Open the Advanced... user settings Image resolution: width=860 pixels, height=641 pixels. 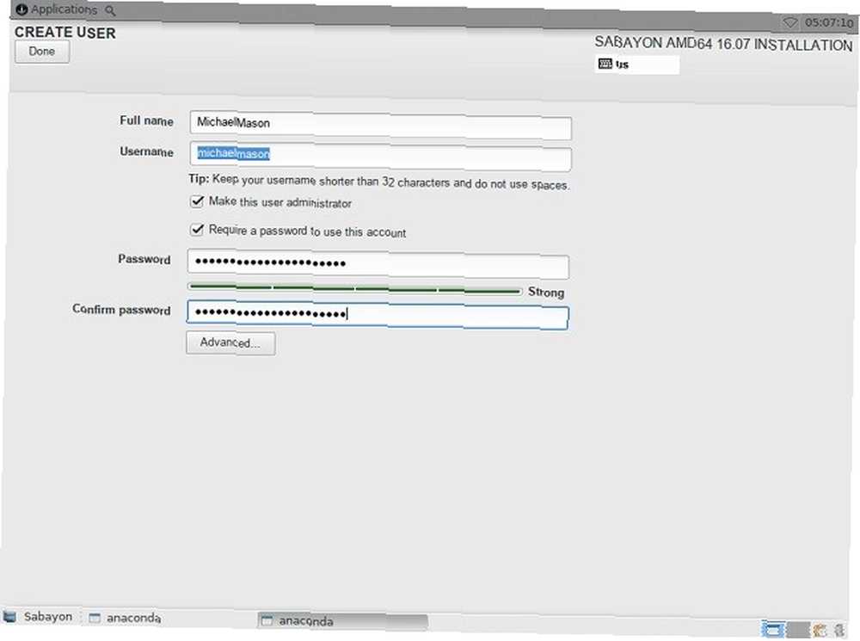pyautogui.click(x=230, y=343)
